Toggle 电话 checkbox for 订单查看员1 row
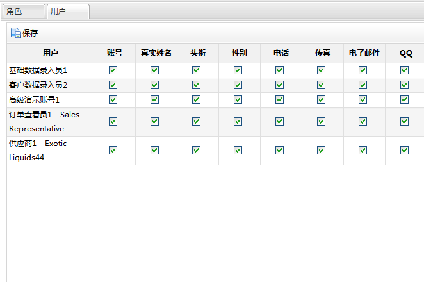This screenshot has height=282, width=424. [280, 122]
